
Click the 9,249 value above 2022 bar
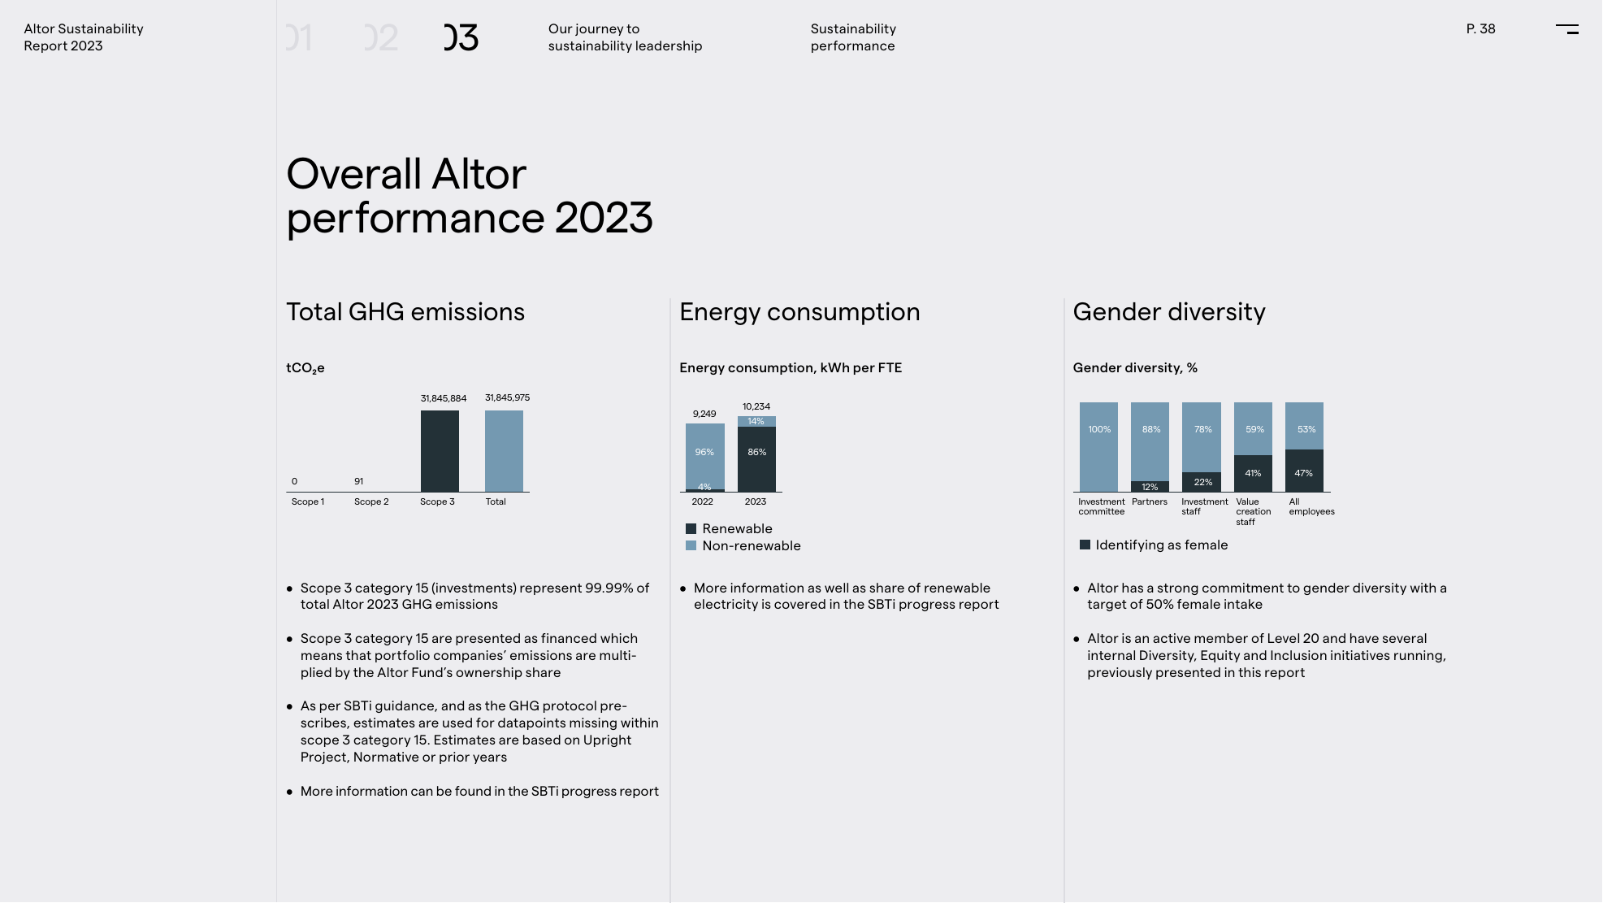[704, 414]
